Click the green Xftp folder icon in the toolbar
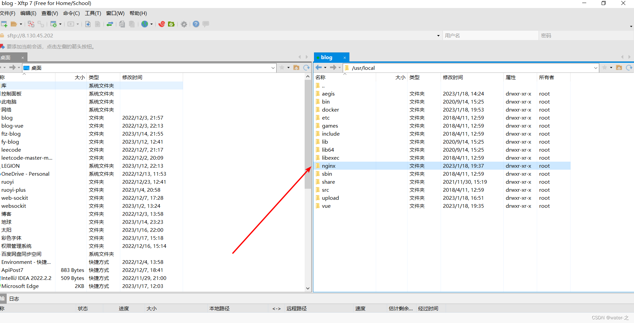The image size is (634, 323). coord(171,24)
